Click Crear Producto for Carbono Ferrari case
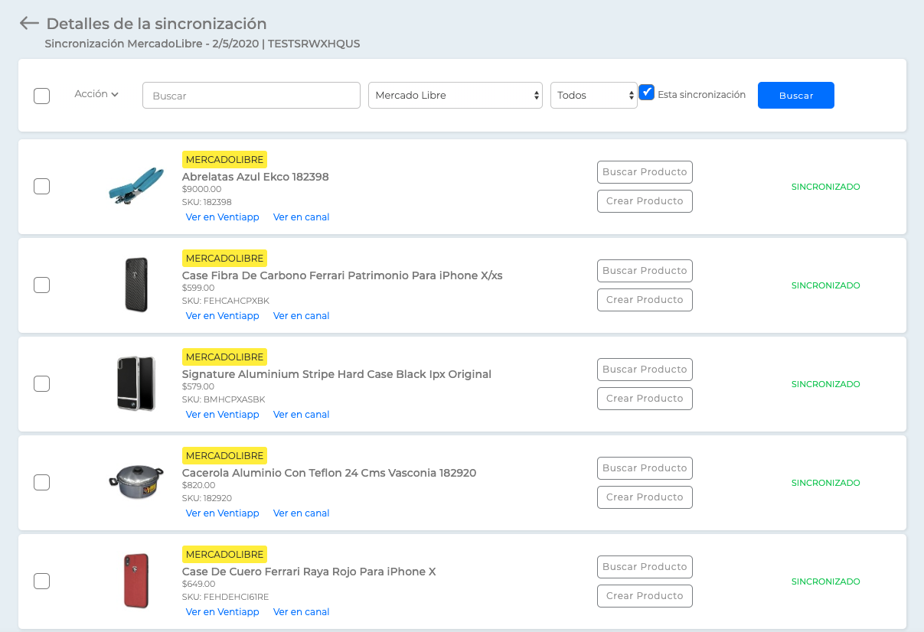The width and height of the screenshot is (924, 632). (x=645, y=300)
